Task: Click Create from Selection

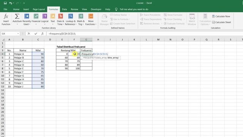Action: click(123, 24)
